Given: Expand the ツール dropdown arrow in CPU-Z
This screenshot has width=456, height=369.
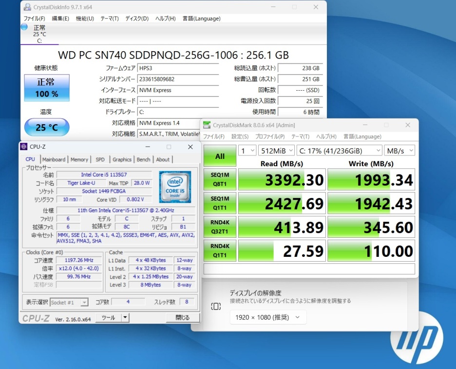Looking at the screenshot, I should coord(125,317).
